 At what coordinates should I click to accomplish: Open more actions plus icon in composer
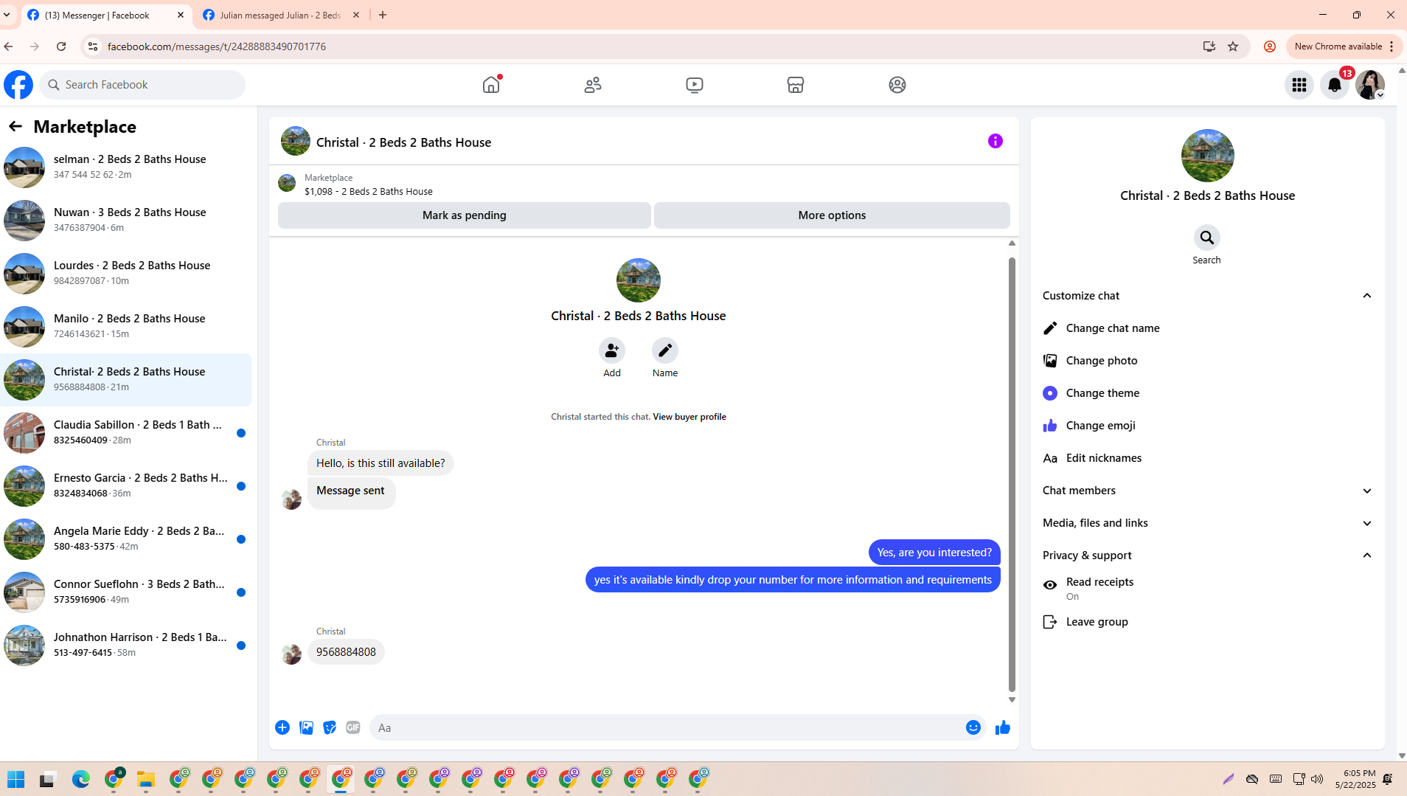282,727
